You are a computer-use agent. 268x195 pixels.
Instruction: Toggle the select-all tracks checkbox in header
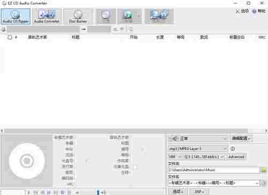[10, 37]
